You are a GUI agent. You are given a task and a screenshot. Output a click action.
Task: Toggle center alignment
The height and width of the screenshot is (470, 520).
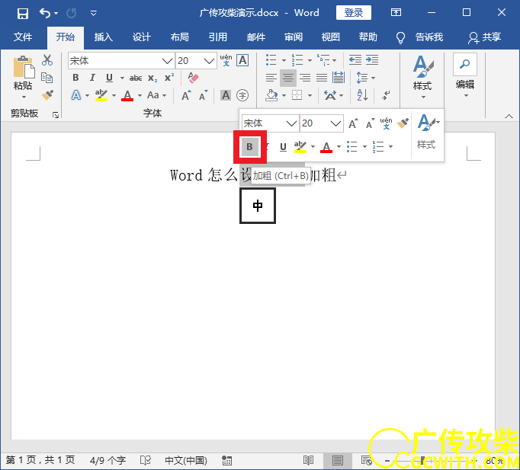click(x=288, y=78)
